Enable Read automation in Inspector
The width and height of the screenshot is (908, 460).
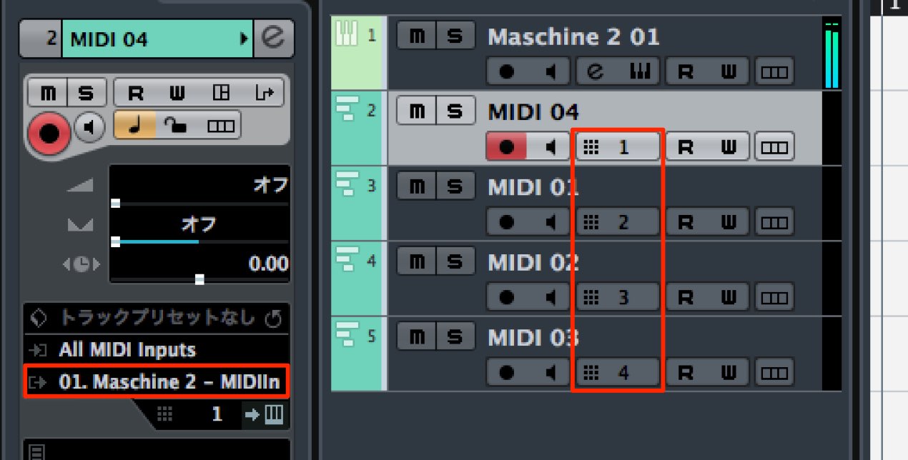click(135, 93)
